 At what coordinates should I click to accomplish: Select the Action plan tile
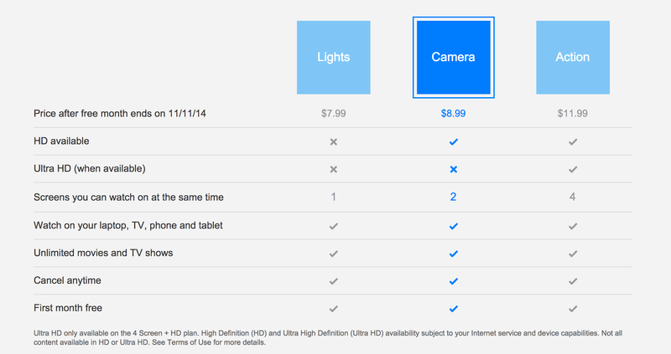(573, 57)
